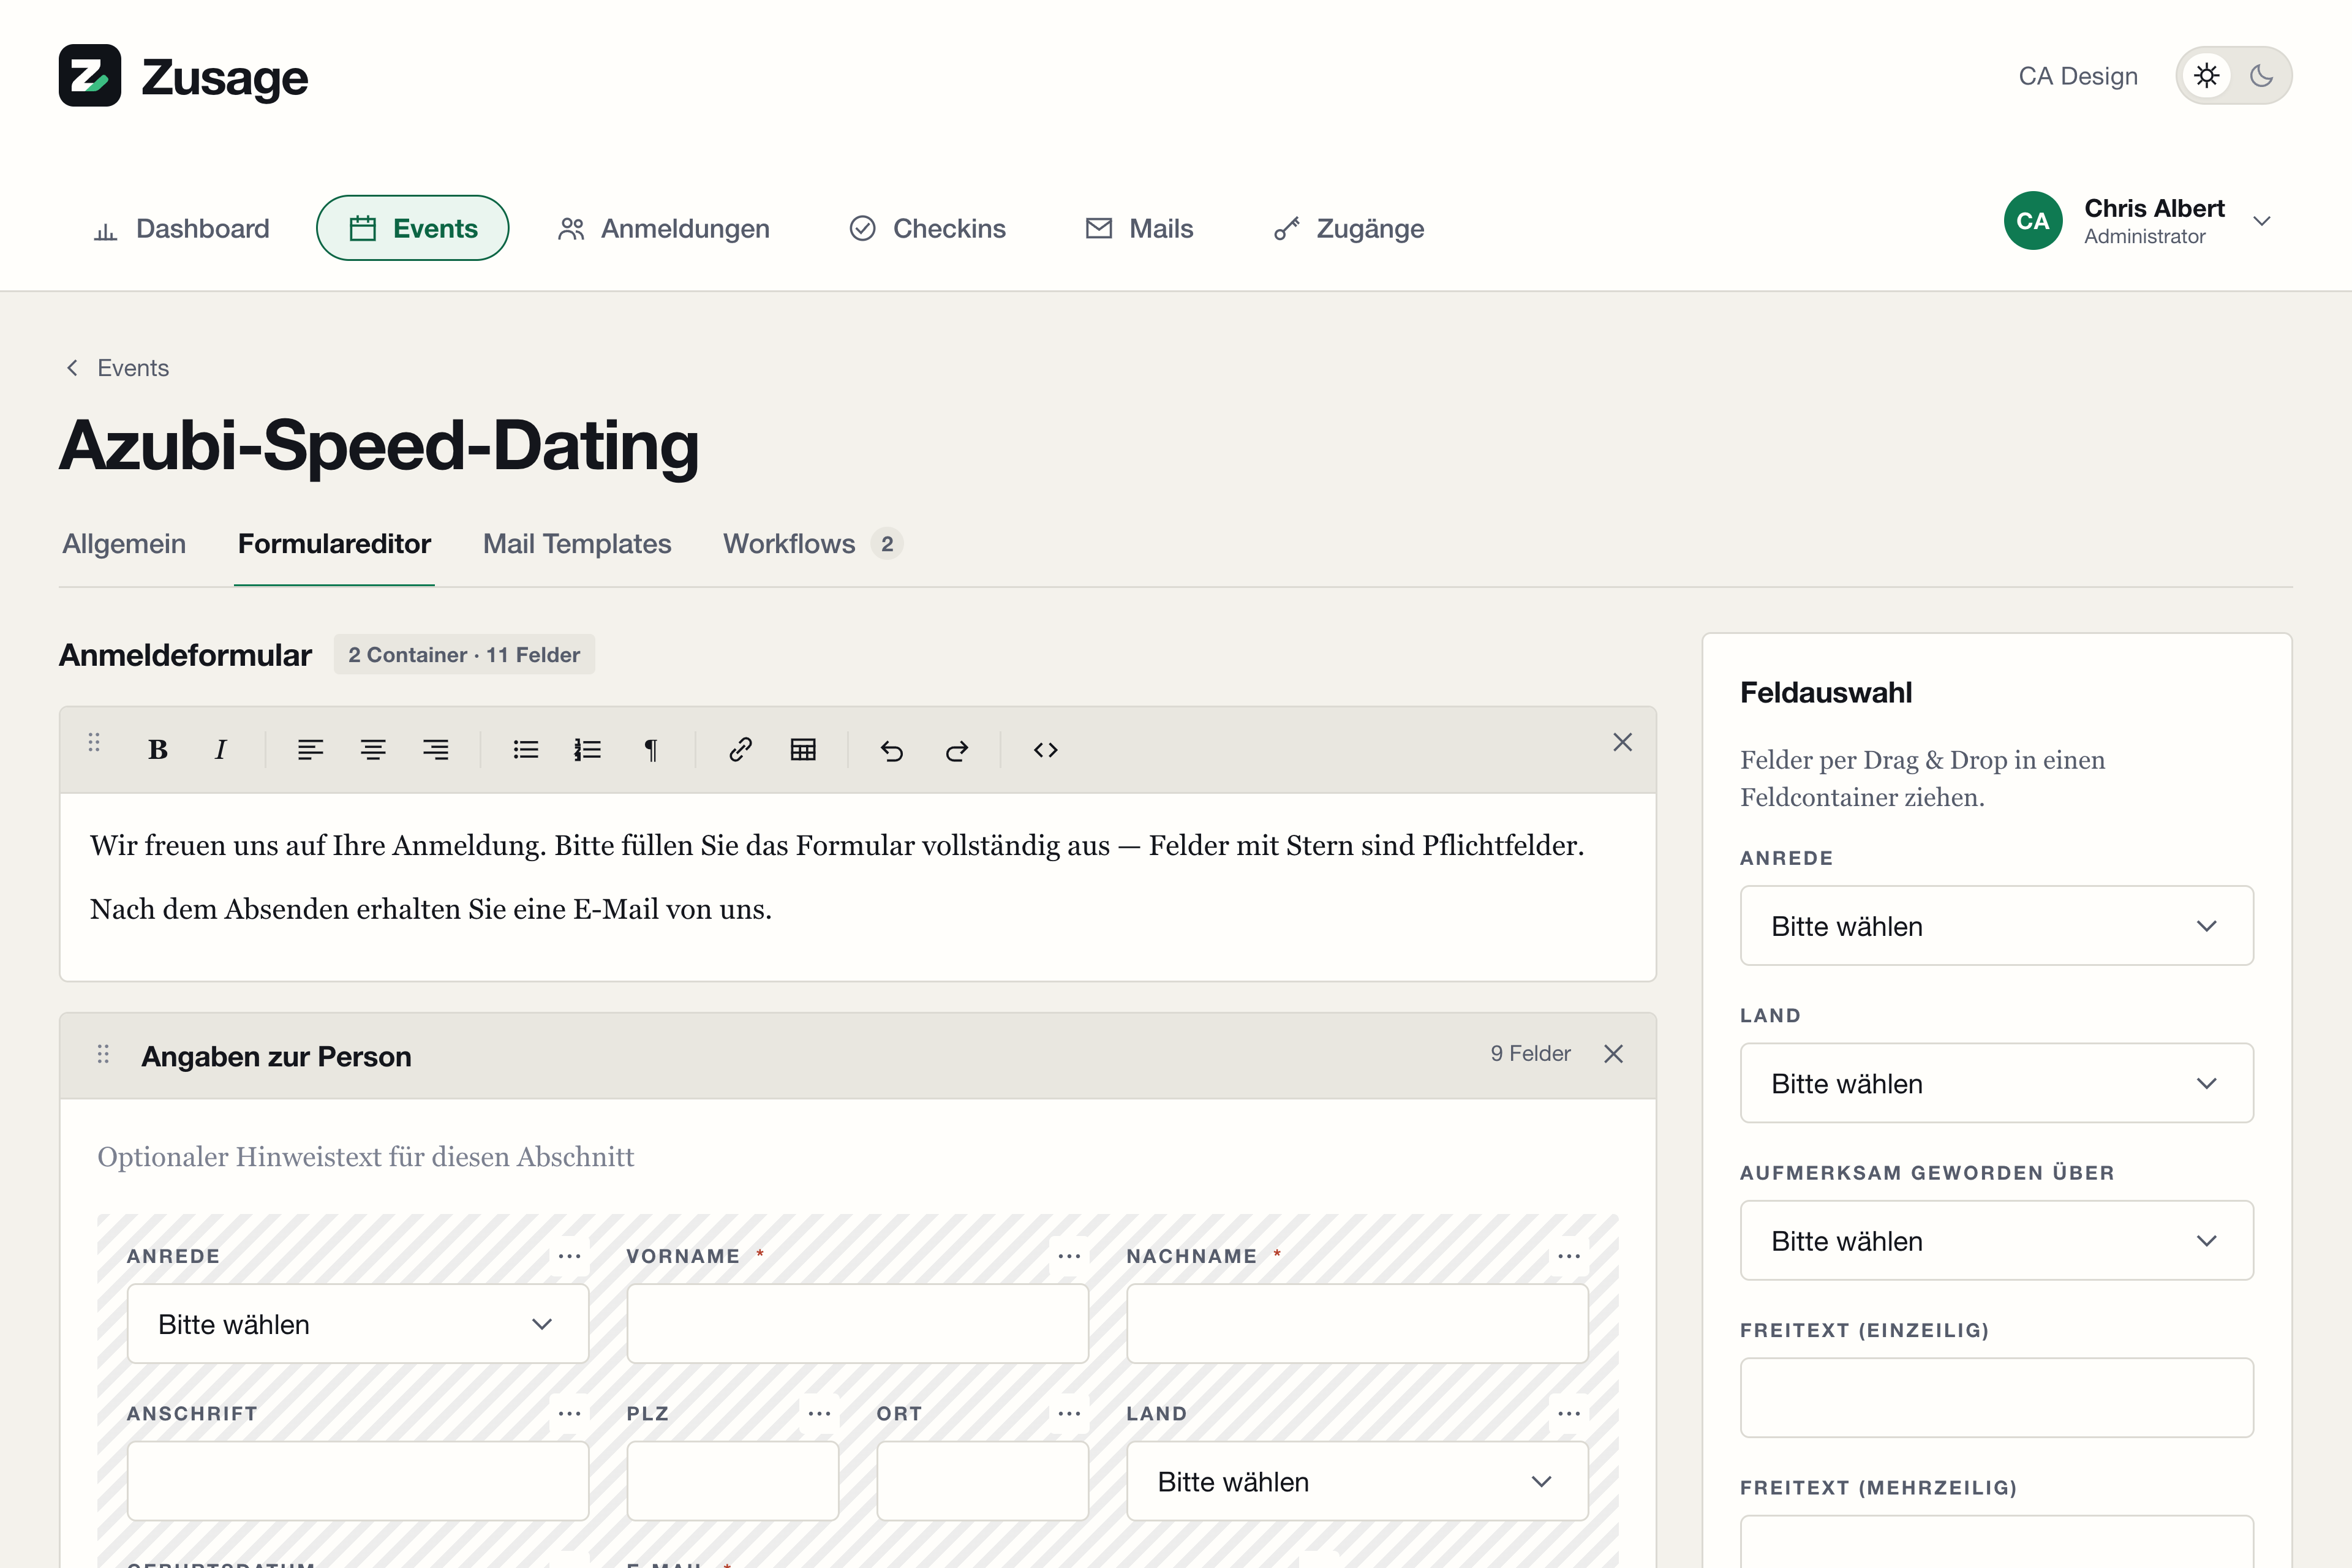Insert a hyperlink

740,750
